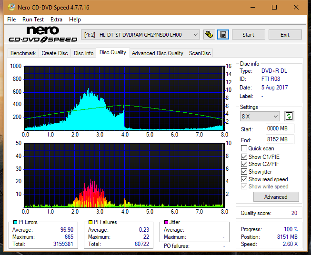Viewport: 311px width, 255px height.
Task: Click the End MB input field
Action: pyautogui.click(x=280, y=139)
